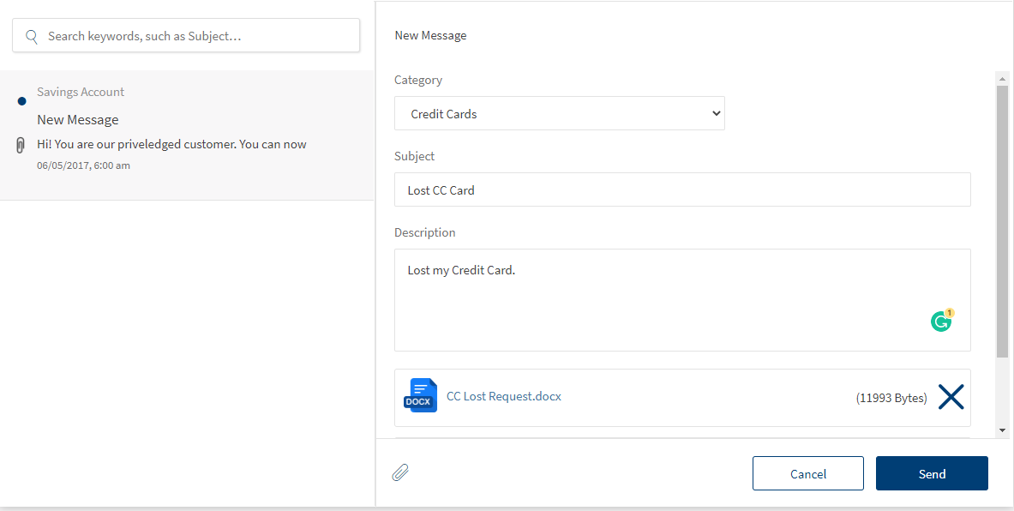The height and width of the screenshot is (511, 1014).
Task: Open the Category dropdown showing Credit Cards
Action: point(559,113)
